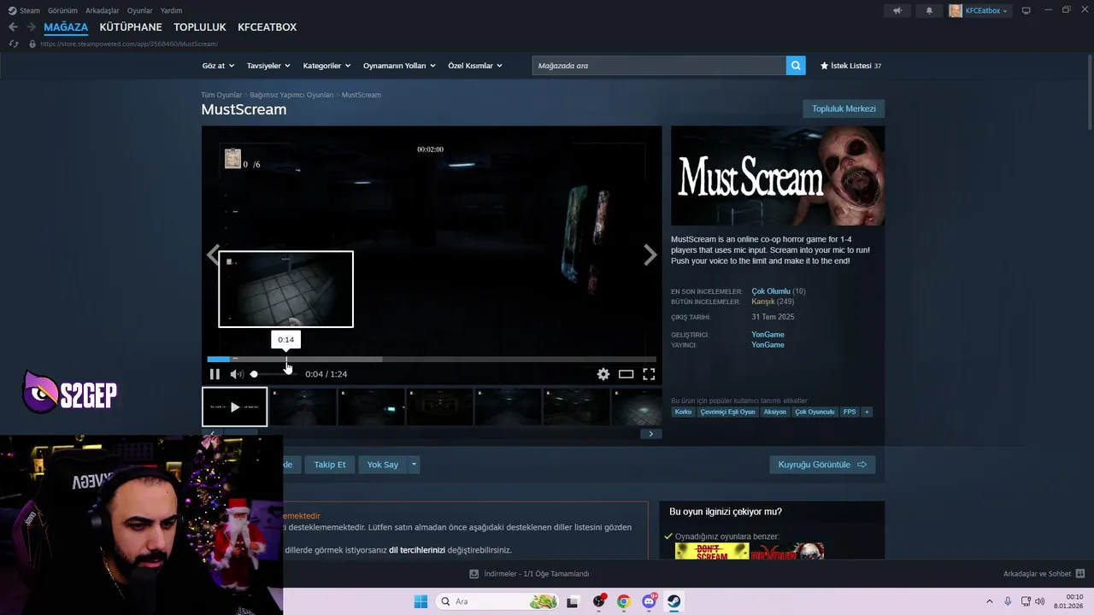This screenshot has height=615, width=1094.
Task: Open the Görünüm menu
Action: [x=62, y=10]
